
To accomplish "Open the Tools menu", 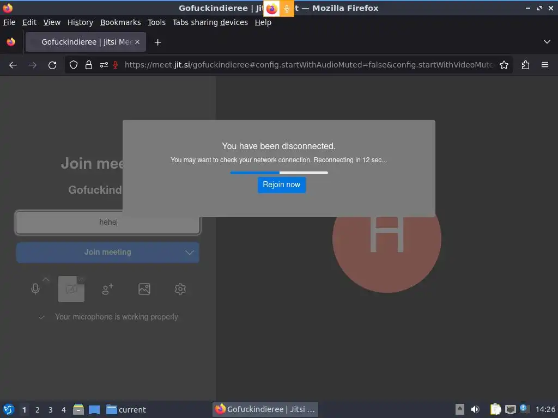I will coord(156,22).
